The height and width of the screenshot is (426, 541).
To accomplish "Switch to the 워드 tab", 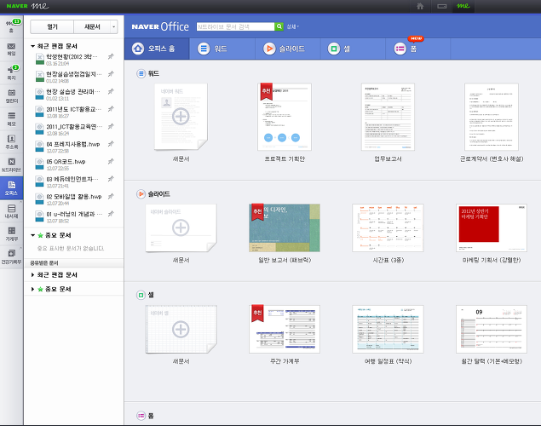I will pyautogui.click(x=222, y=49).
